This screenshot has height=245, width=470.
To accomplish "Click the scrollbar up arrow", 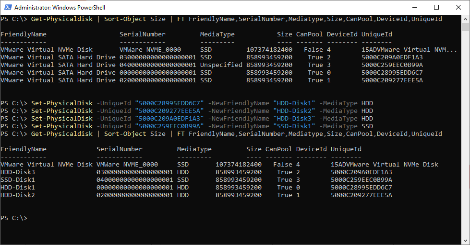I will [465, 19].
